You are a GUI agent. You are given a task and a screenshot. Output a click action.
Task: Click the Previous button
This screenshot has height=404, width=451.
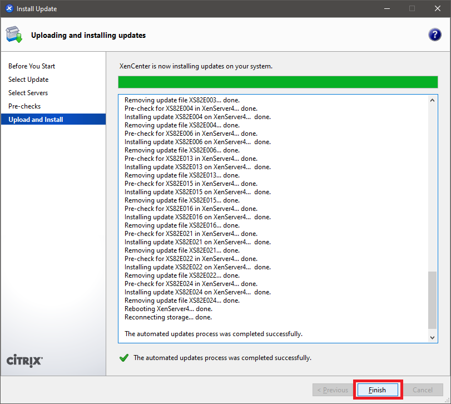[x=333, y=390]
